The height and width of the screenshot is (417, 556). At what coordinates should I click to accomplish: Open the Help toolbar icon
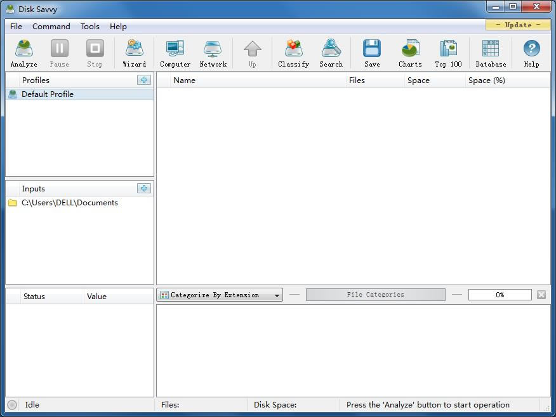pyautogui.click(x=531, y=53)
